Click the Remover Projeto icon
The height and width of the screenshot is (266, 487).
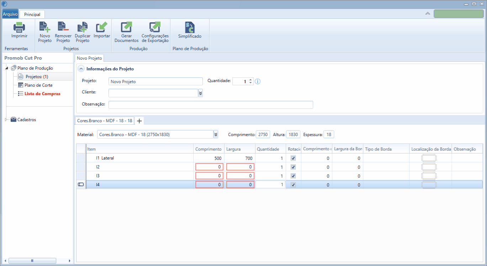(x=63, y=27)
